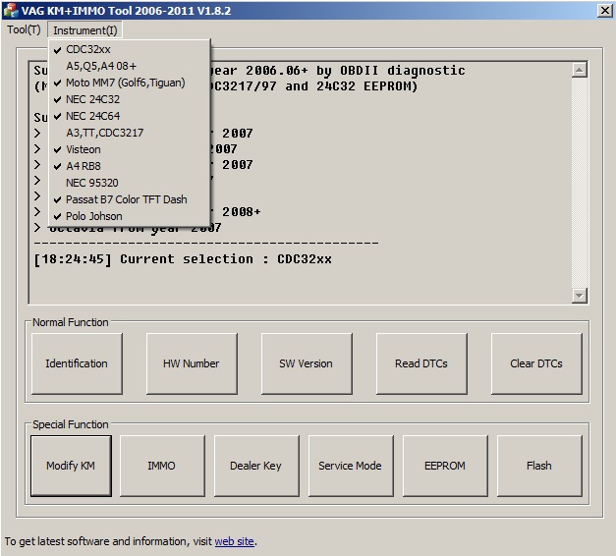Choose A3,TT,CDC3217 instrument

130,133
